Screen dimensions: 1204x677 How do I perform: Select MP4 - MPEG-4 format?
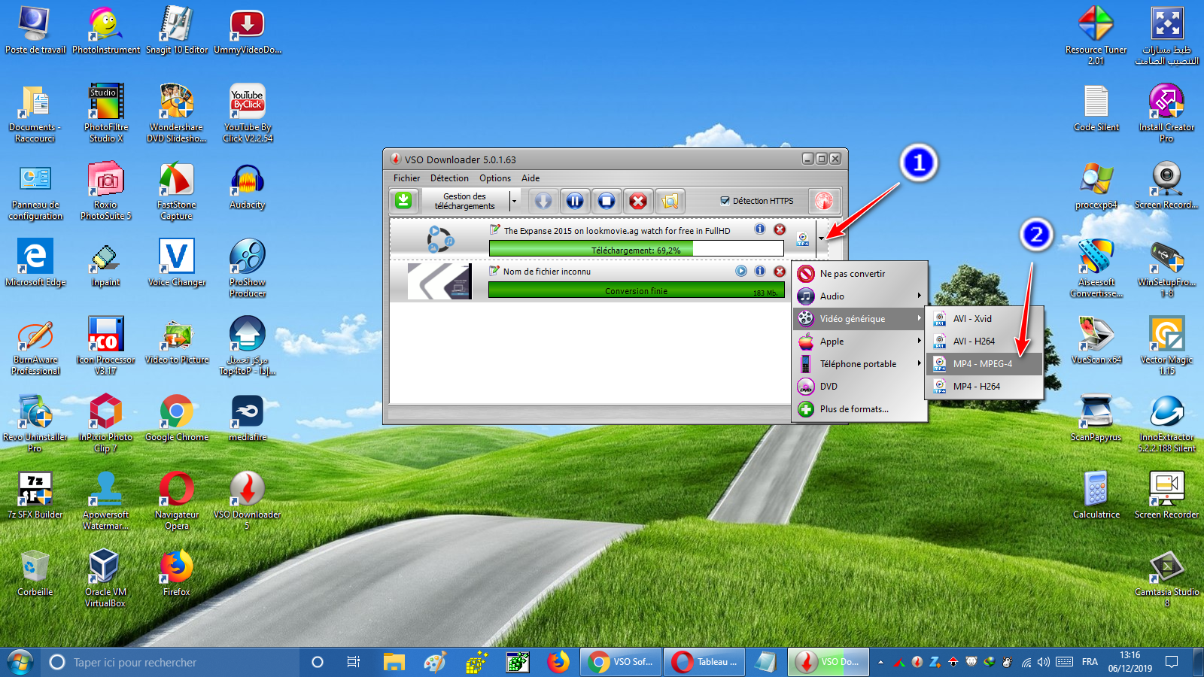(x=985, y=364)
